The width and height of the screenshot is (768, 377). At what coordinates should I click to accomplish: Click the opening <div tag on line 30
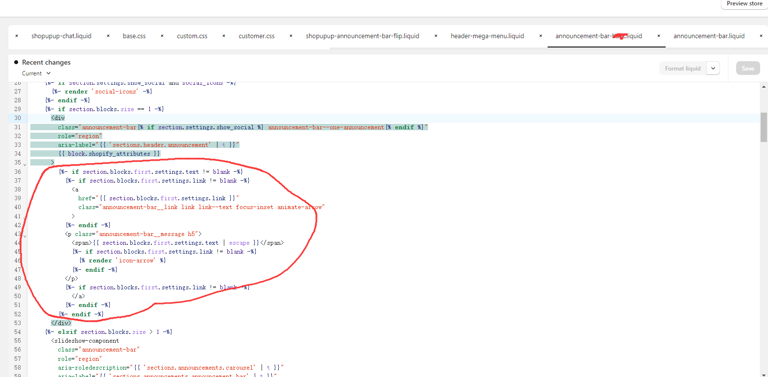click(x=58, y=118)
